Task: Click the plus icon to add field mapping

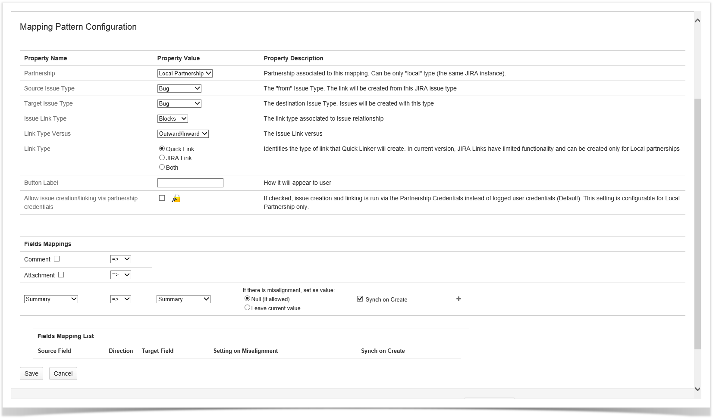Action: pyautogui.click(x=458, y=299)
